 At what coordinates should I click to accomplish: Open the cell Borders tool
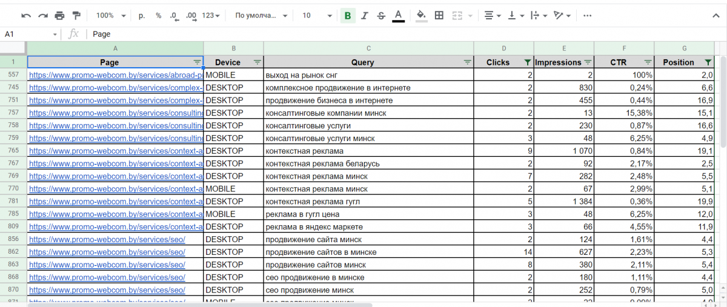439,16
